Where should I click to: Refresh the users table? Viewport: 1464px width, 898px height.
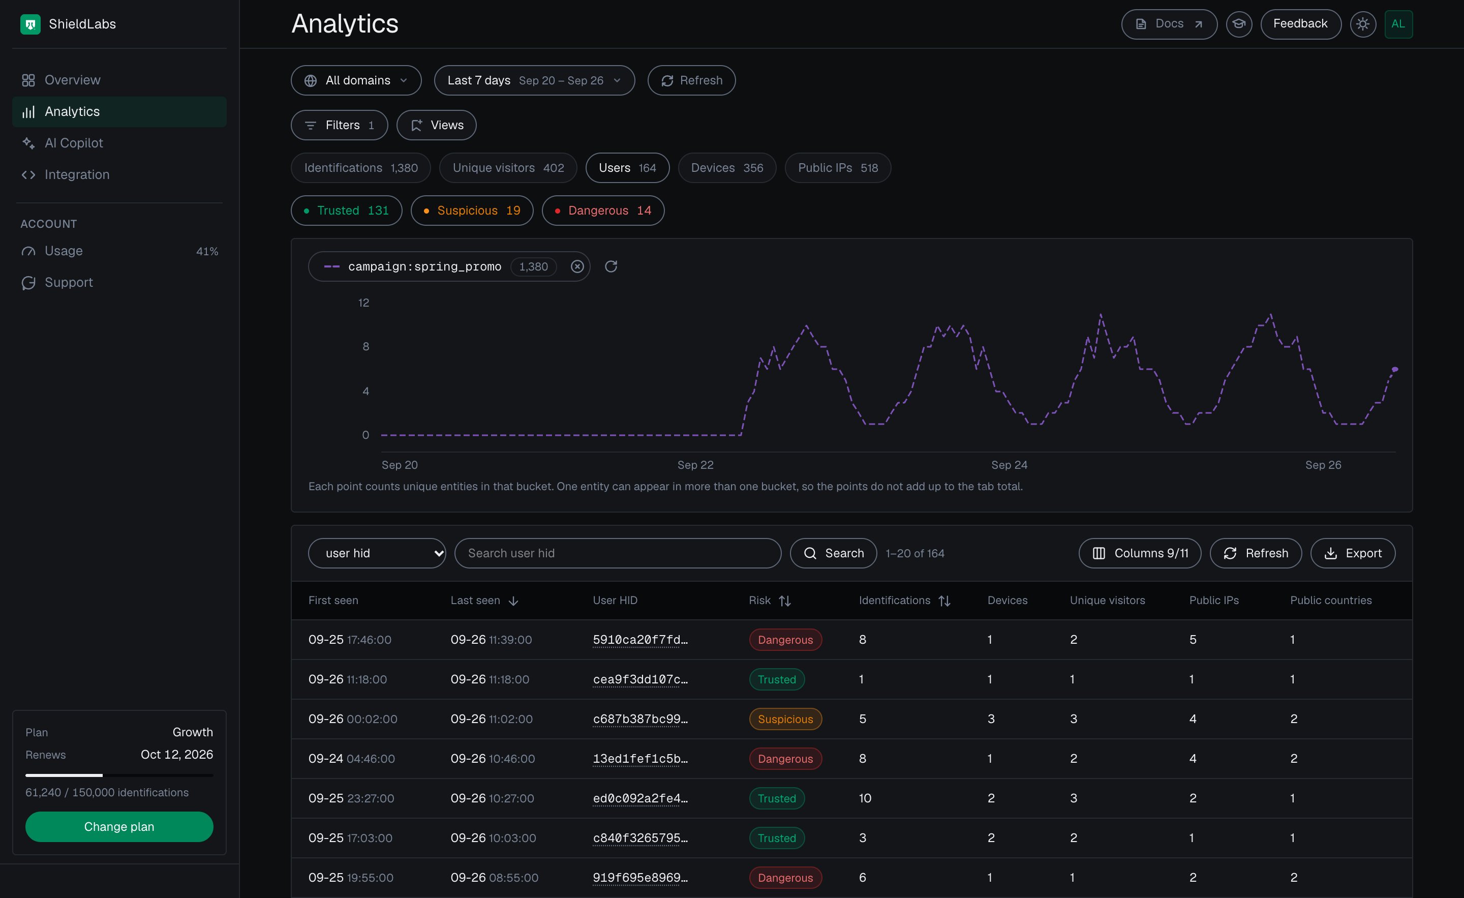coord(1256,553)
